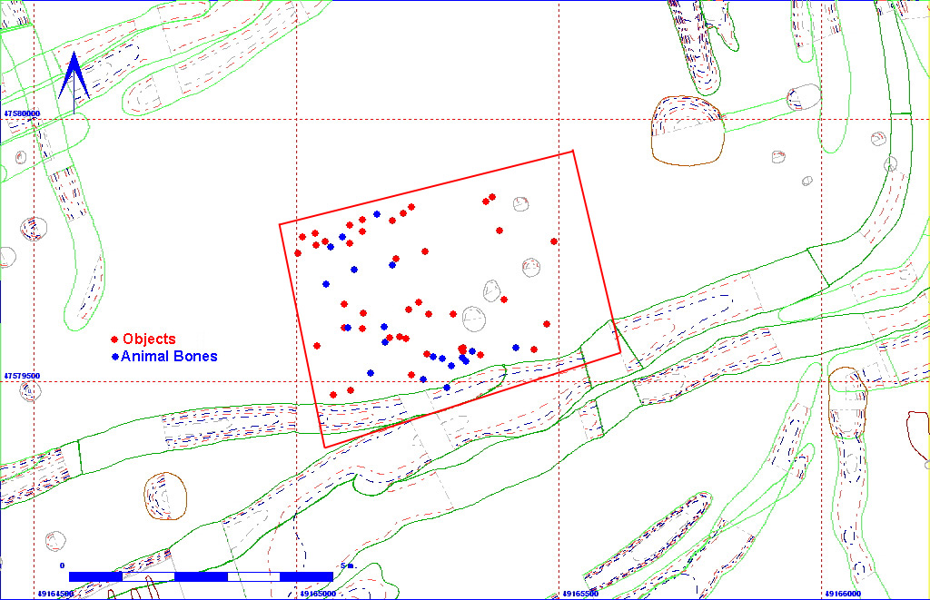This screenshot has width=930, height=600.
Task: Select the brown circular feature at bottom left
Action: click(164, 496)
